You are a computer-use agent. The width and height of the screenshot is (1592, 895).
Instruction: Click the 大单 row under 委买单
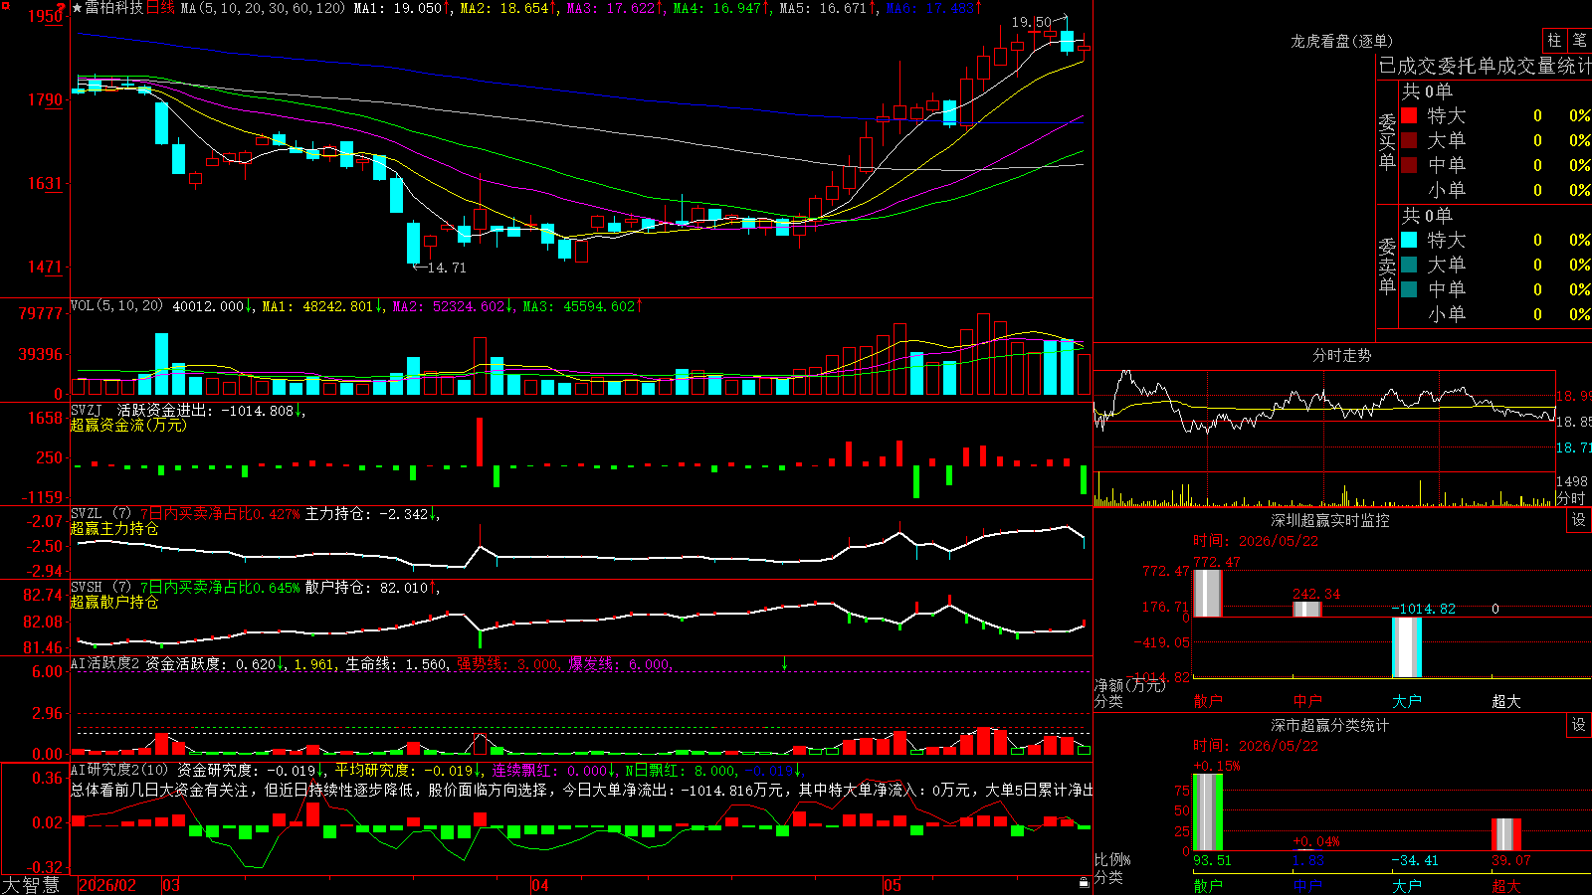(x=1494, y=140)
